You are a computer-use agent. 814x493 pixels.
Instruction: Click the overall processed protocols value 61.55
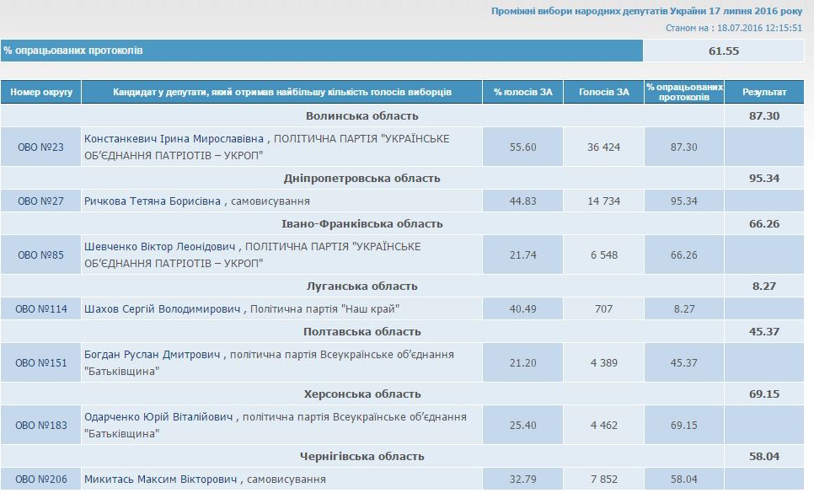click(x=723, y=51)
